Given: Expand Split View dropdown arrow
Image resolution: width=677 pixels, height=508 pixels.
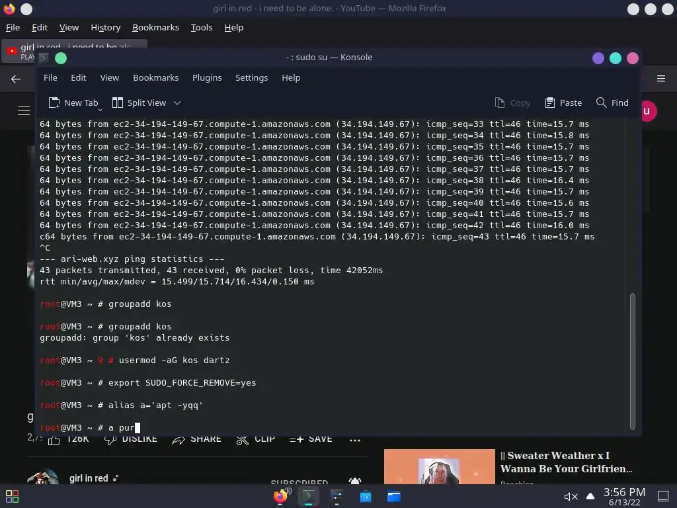Looking at the screenshot, I should click(177, 103).
